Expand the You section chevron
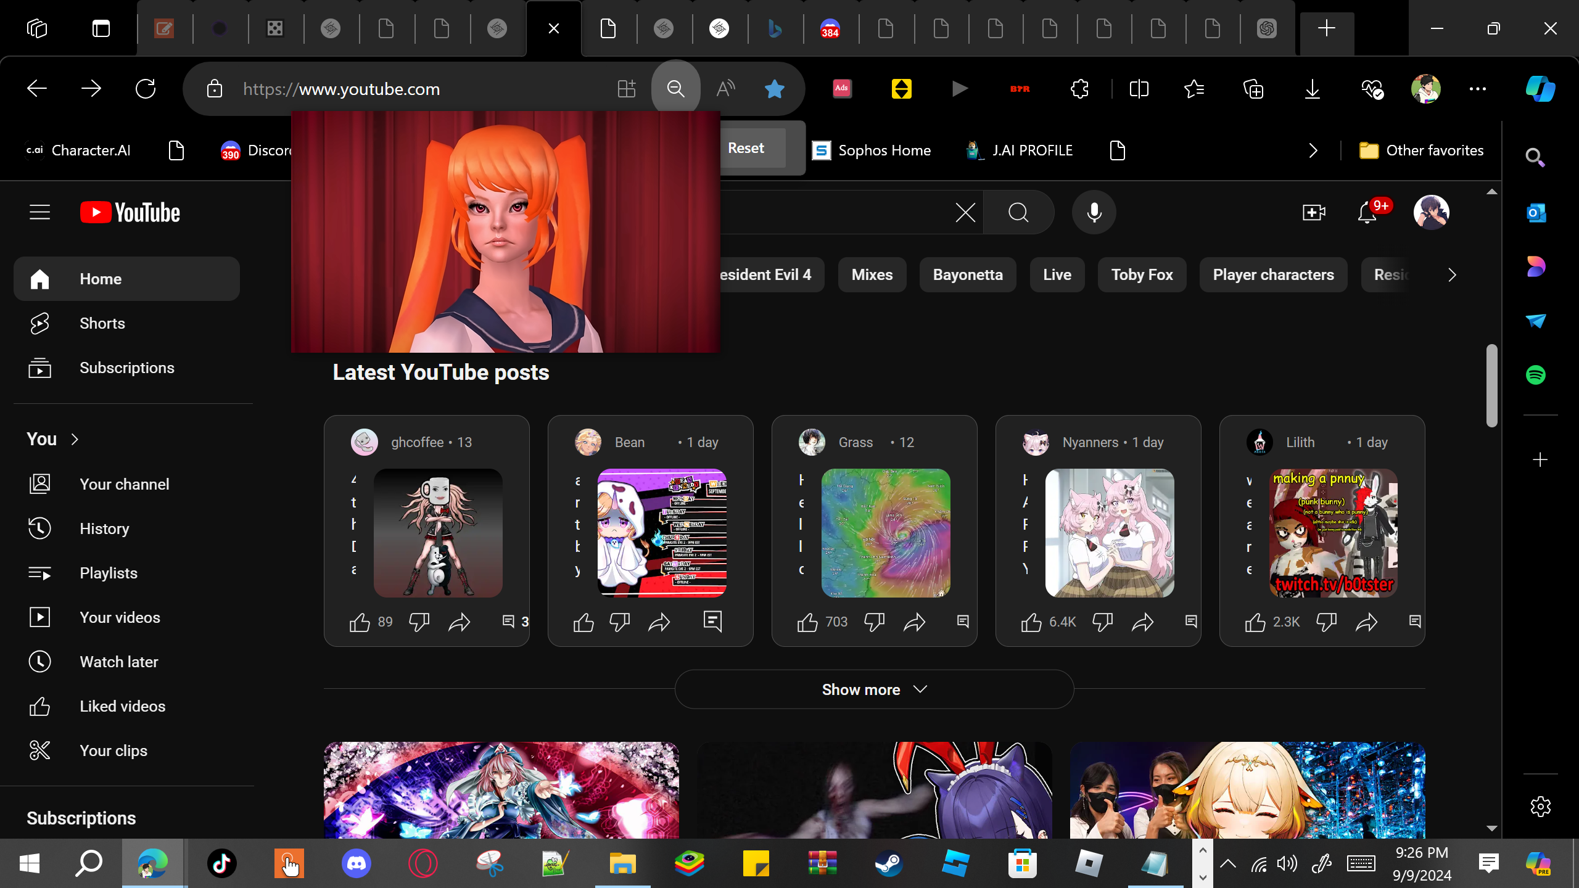 click(75, 439)
